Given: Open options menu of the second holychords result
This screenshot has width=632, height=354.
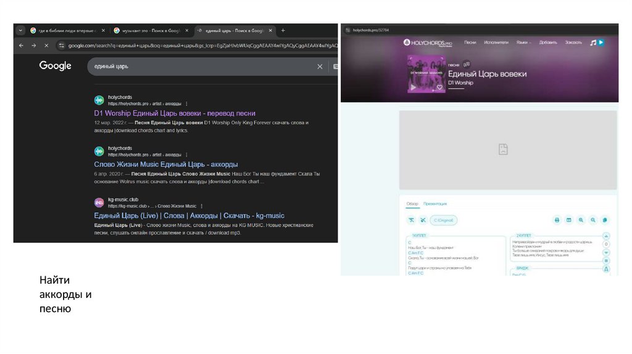Looking at the screenshot, I should pyautogui.click(x=186, y=155).
